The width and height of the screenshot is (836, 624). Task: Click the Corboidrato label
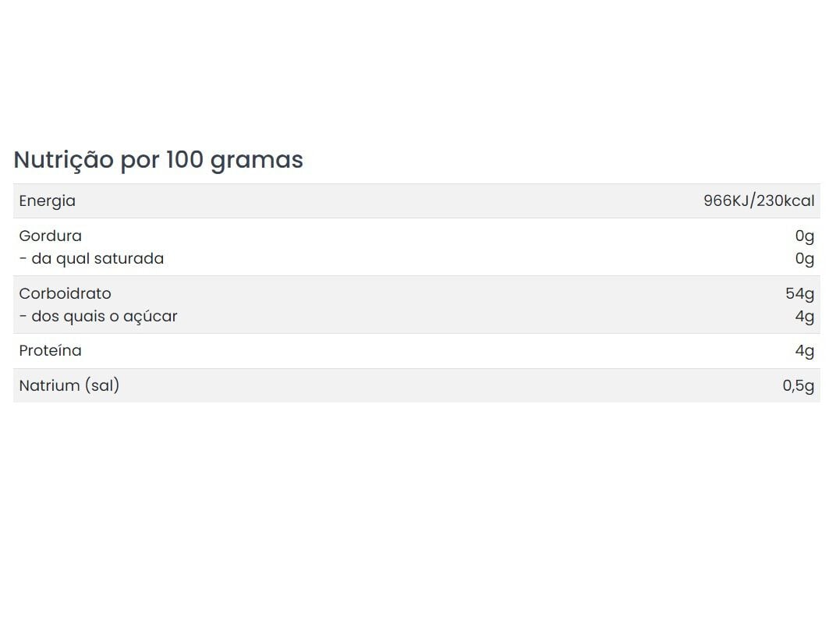(65, 293)
